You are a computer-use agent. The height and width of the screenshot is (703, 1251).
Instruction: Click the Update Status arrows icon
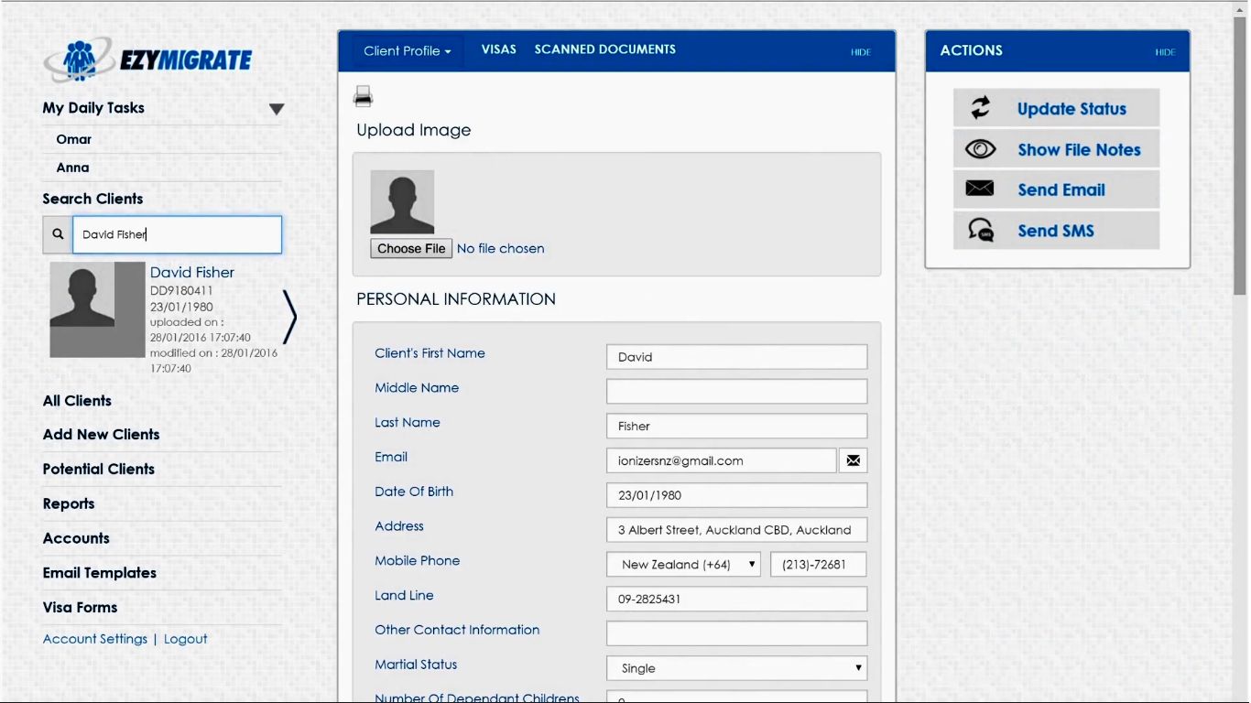click(x=981, y=108)
